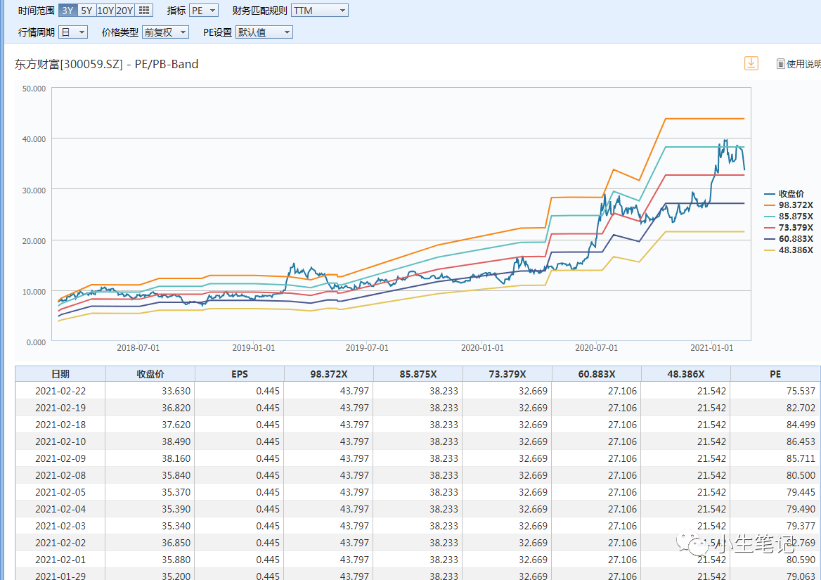The width and height of the screenshot is (821, 580).
Task: Expand the 价格类型 前复权 dropdown
Action: point(165,32)
